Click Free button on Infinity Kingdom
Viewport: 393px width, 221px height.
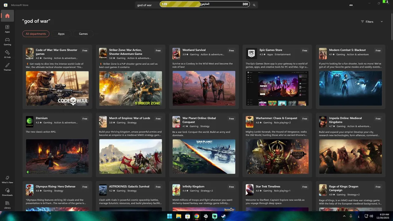point(231,187)
